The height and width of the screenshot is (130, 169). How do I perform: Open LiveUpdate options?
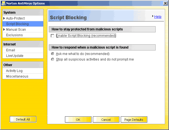pyautogui.click(x=15, y=56)
